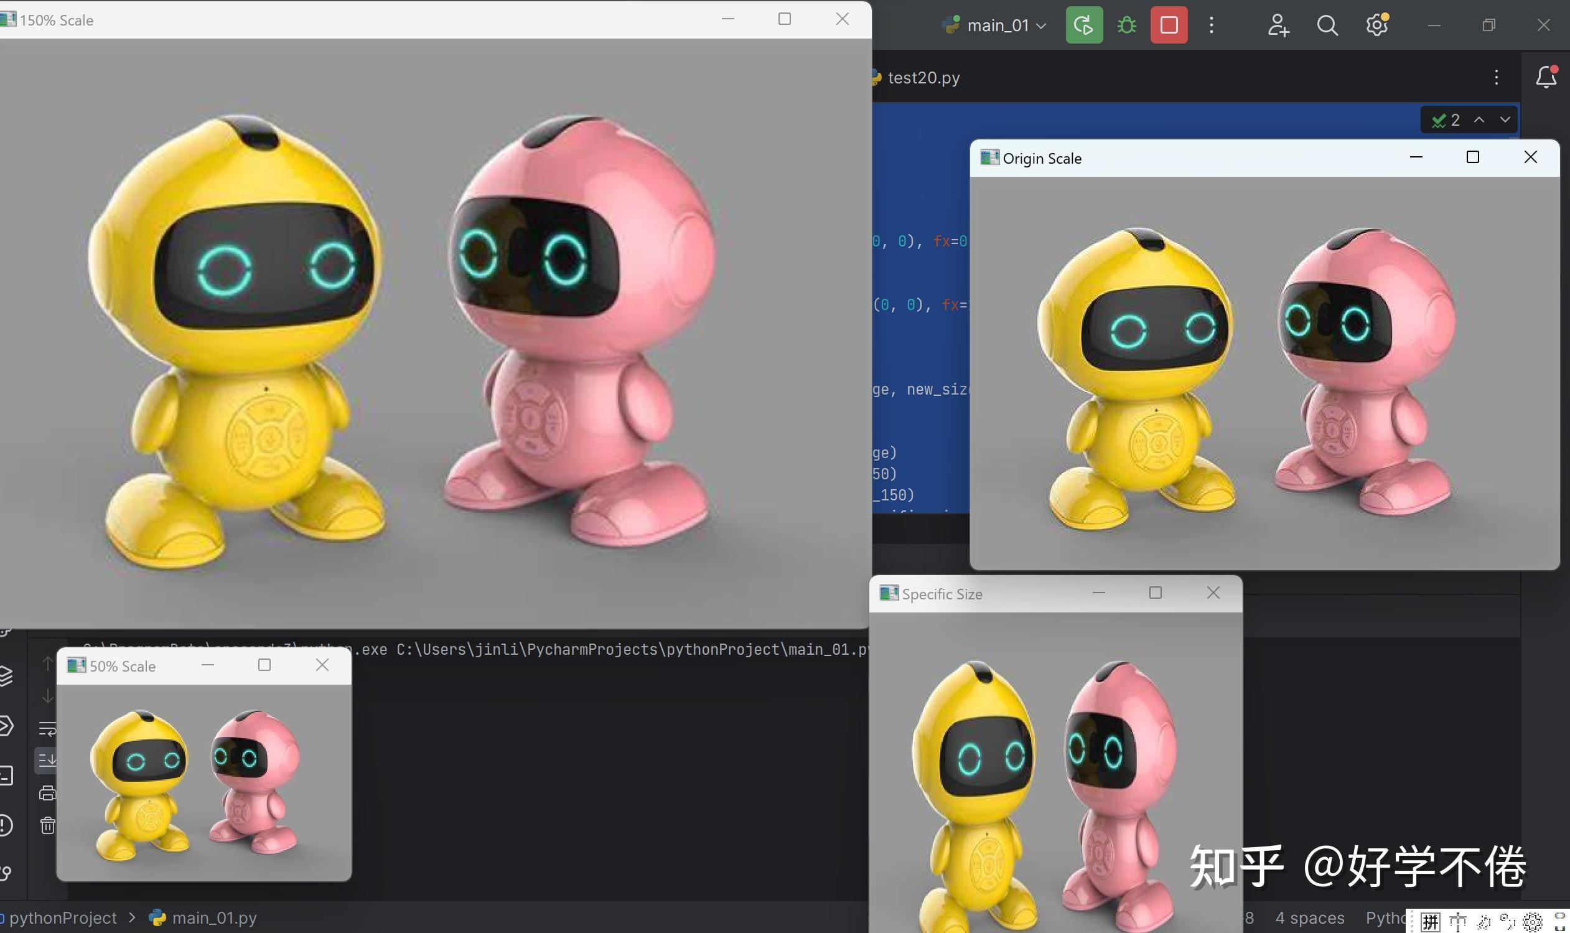The width and height of the screenshot is (1570, 933).
Task: Toggle soft-wrap in run console
Action: tap(47, 729)
